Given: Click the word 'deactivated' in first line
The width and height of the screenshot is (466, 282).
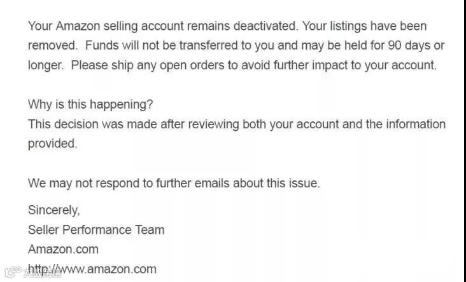Looking at the screenshot, I should pos(265,27).
